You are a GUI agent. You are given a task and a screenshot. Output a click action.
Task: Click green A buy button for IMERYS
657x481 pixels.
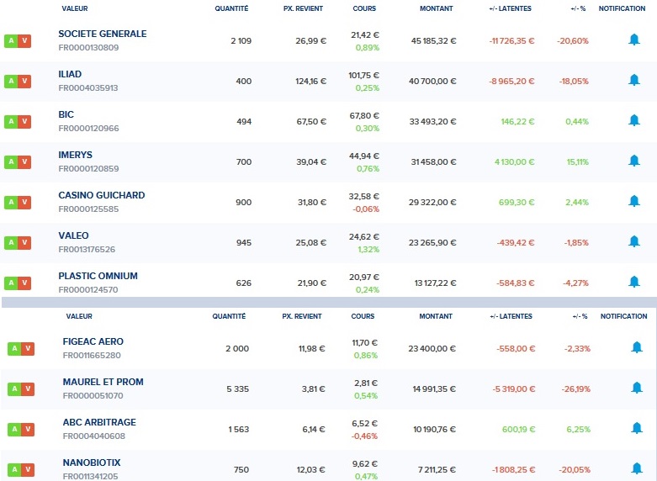(11, 161)
